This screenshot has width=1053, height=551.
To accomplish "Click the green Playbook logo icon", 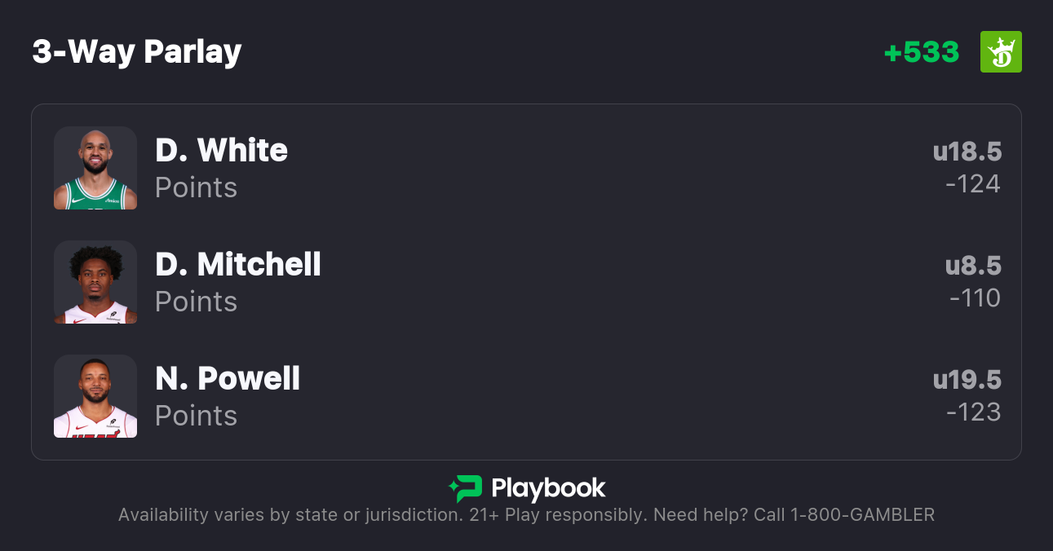I will [466, 488].
